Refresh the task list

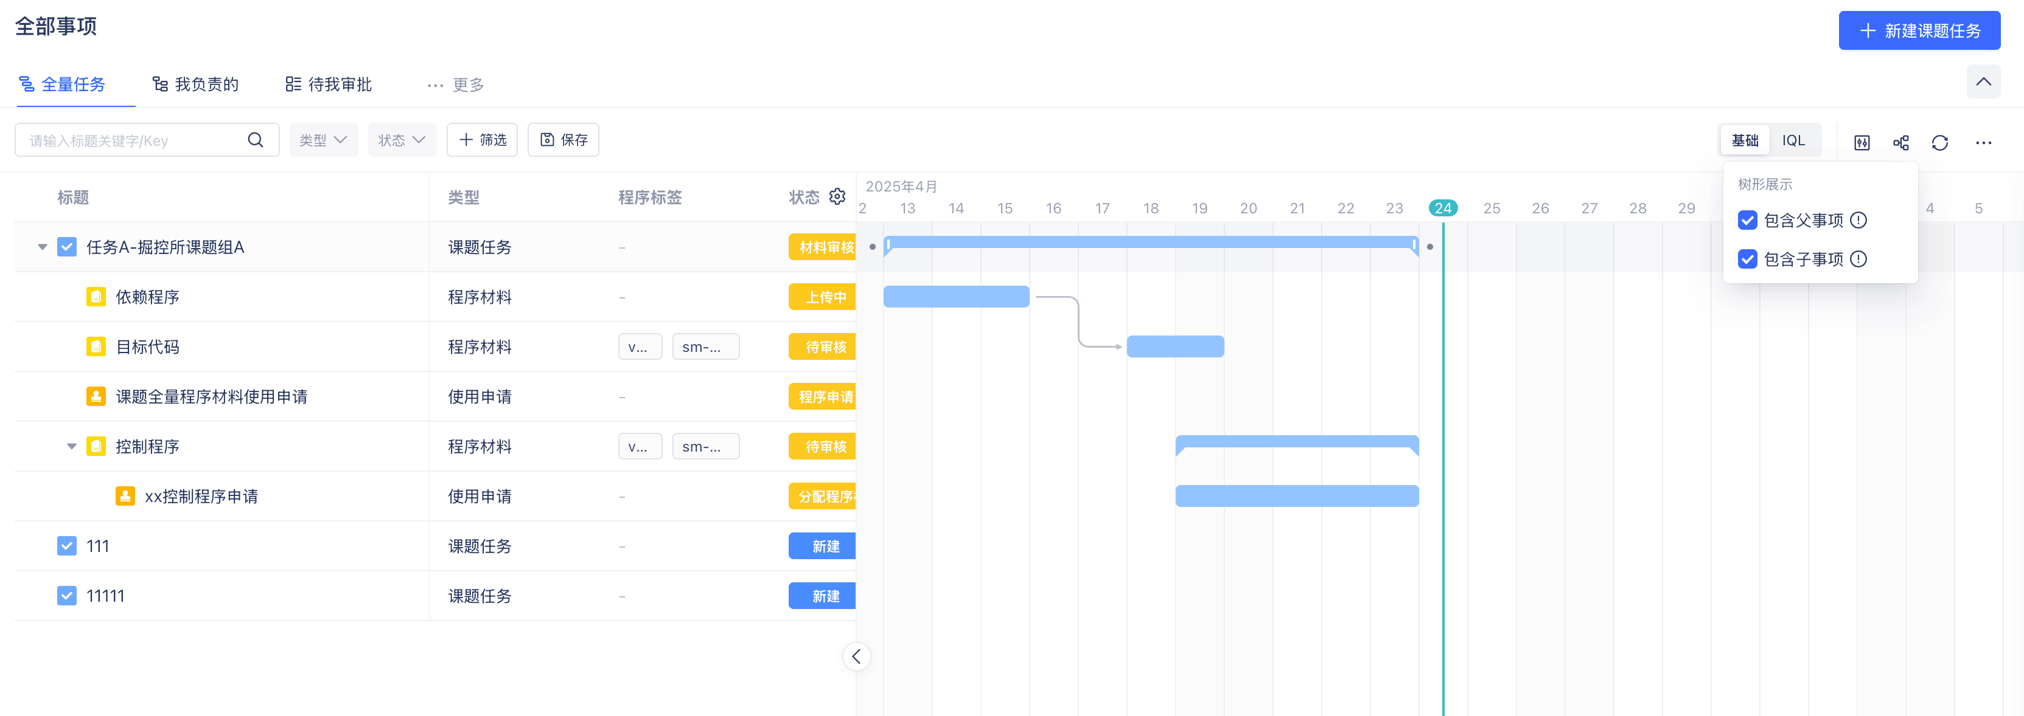pyautogui.click(x=1939, y=142)
